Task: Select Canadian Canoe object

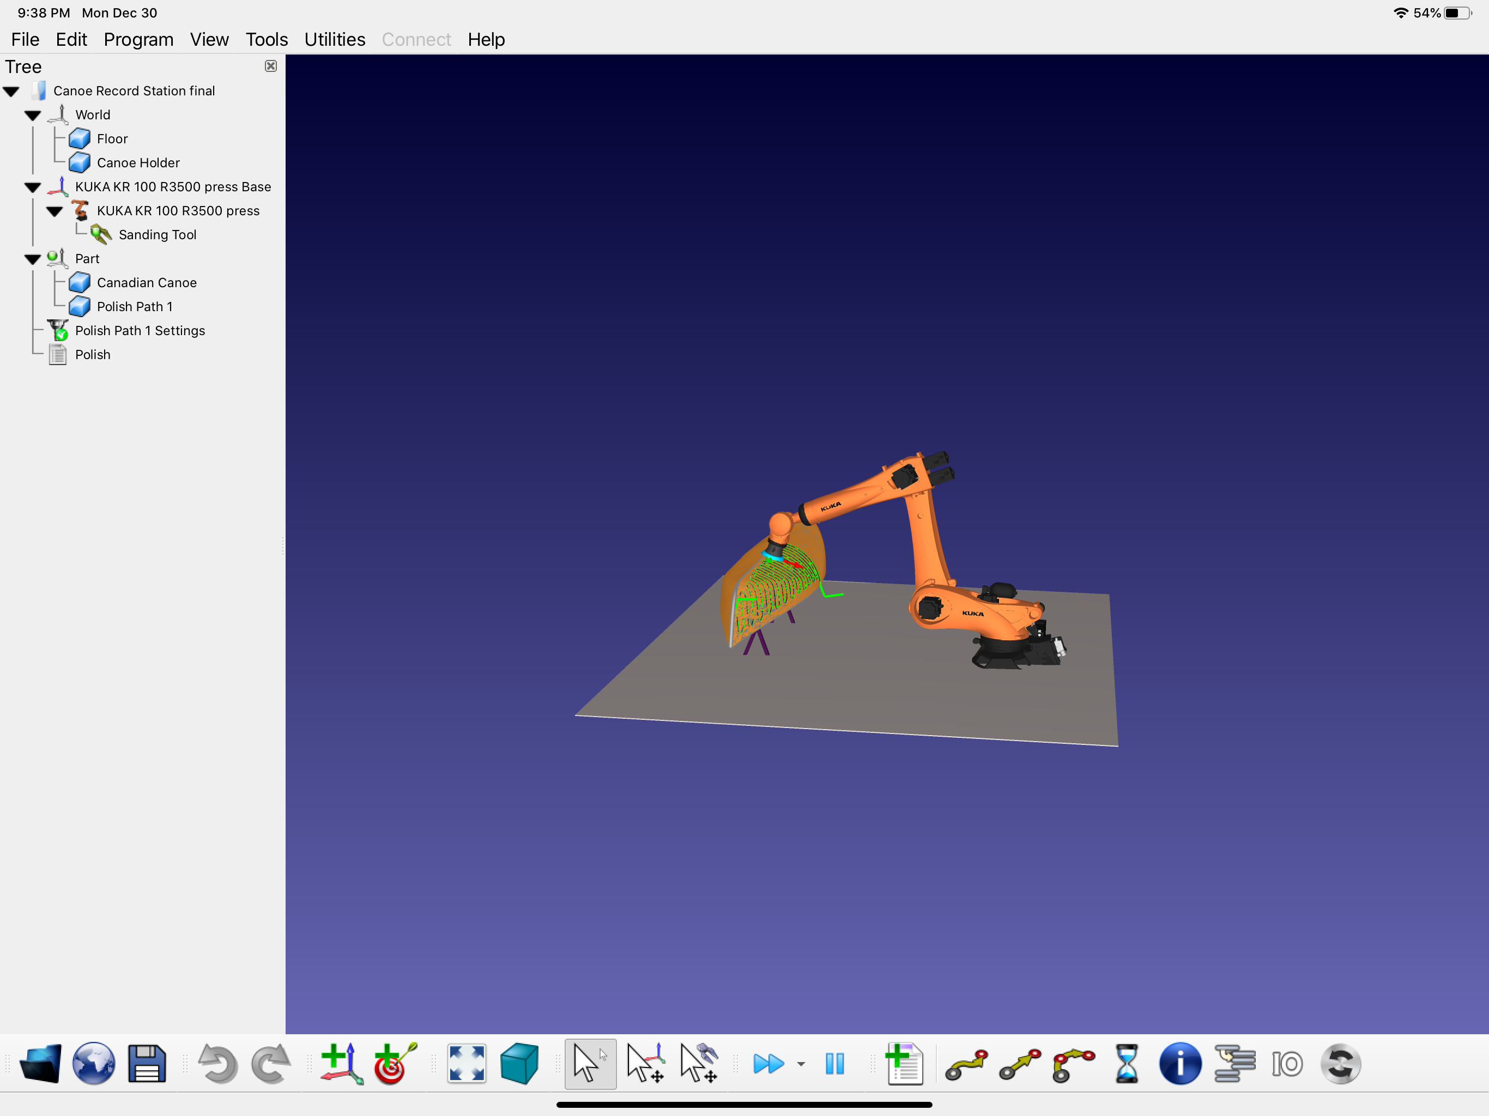Action: coord(147,283)
